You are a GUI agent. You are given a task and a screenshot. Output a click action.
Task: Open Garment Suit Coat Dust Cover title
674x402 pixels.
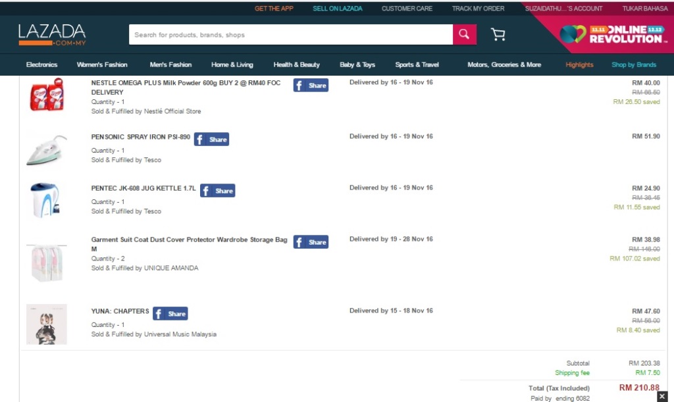189,244
